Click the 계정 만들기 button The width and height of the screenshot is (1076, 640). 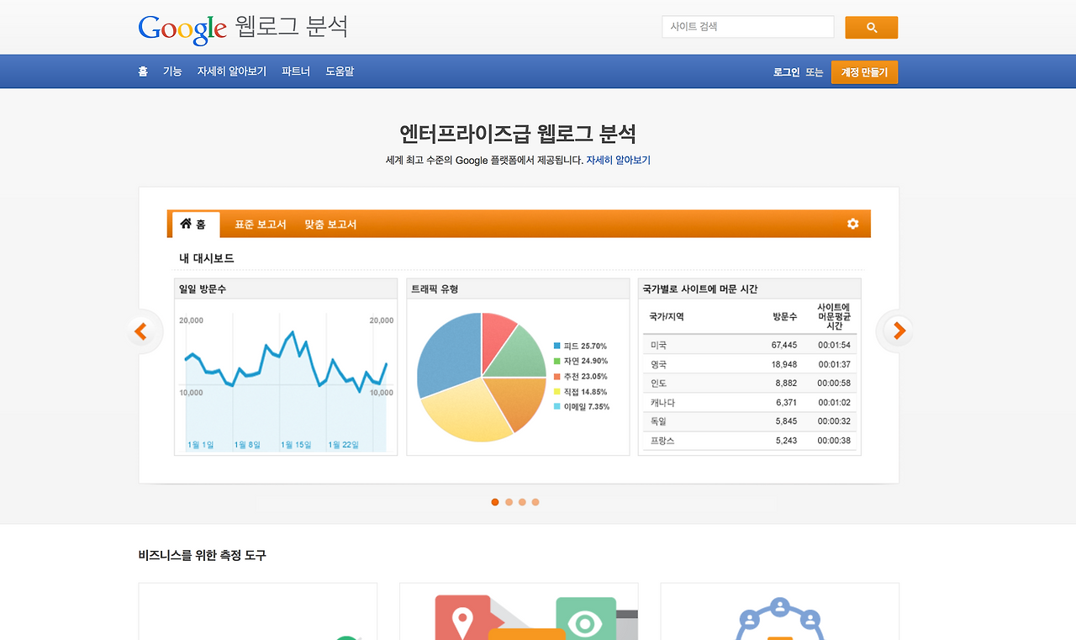(x=864, y=72)
